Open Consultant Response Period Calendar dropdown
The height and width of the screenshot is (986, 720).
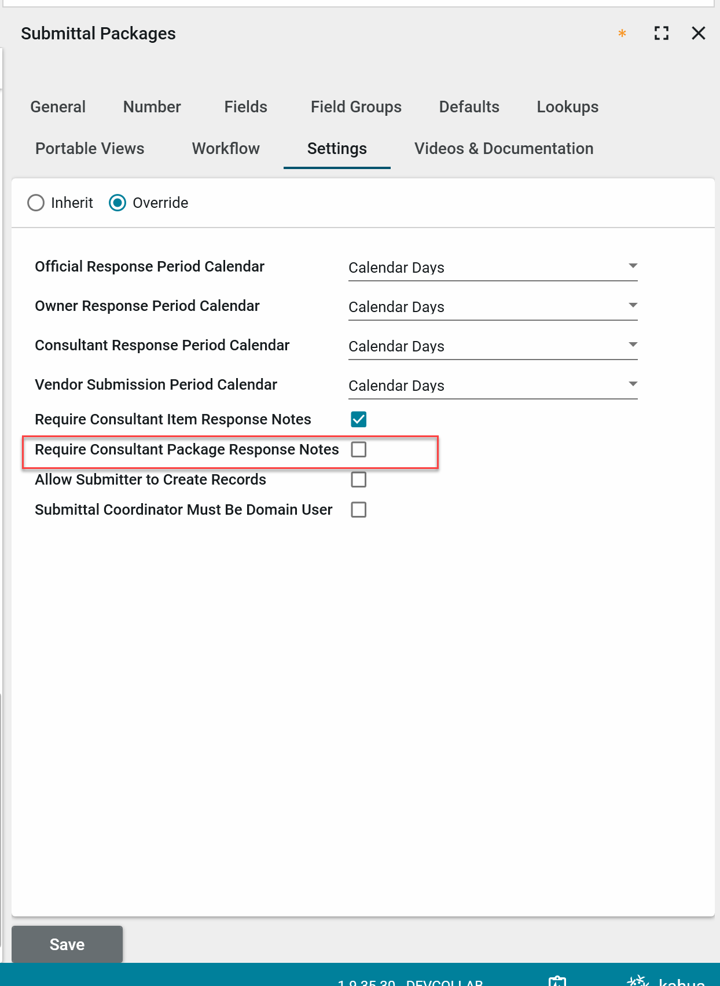click(493, 346)
